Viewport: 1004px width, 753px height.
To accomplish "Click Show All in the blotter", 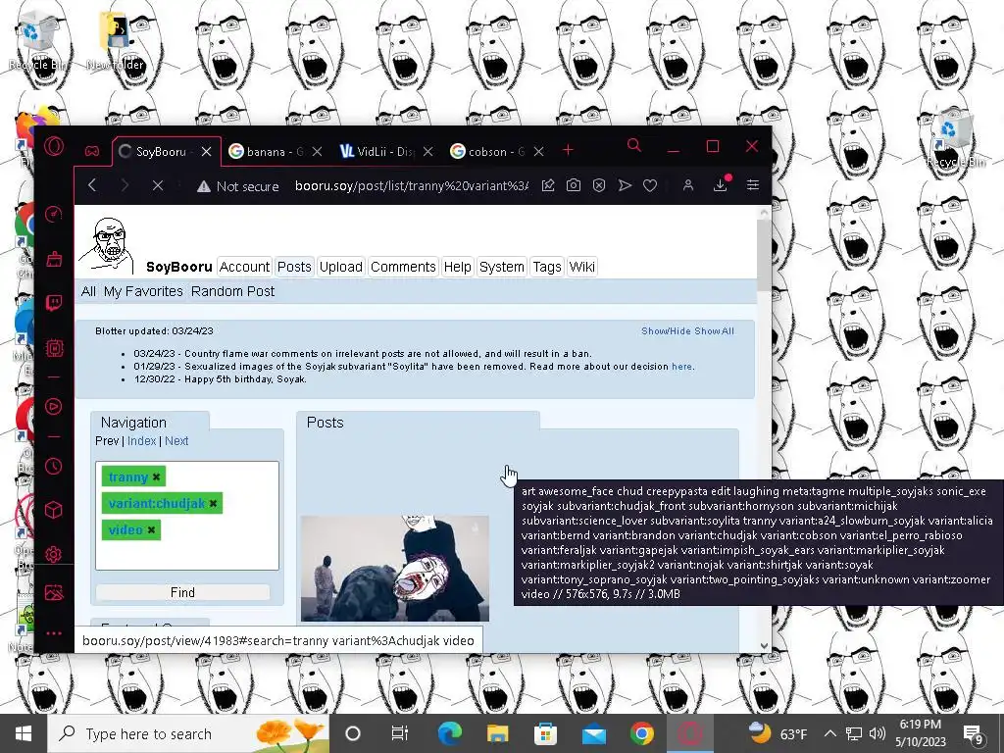I will [714, 331].
